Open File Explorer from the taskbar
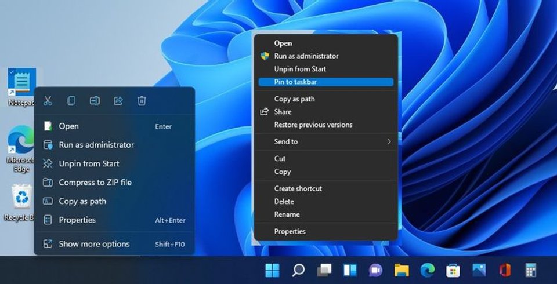The image size is (557, 284). (402, 271)
